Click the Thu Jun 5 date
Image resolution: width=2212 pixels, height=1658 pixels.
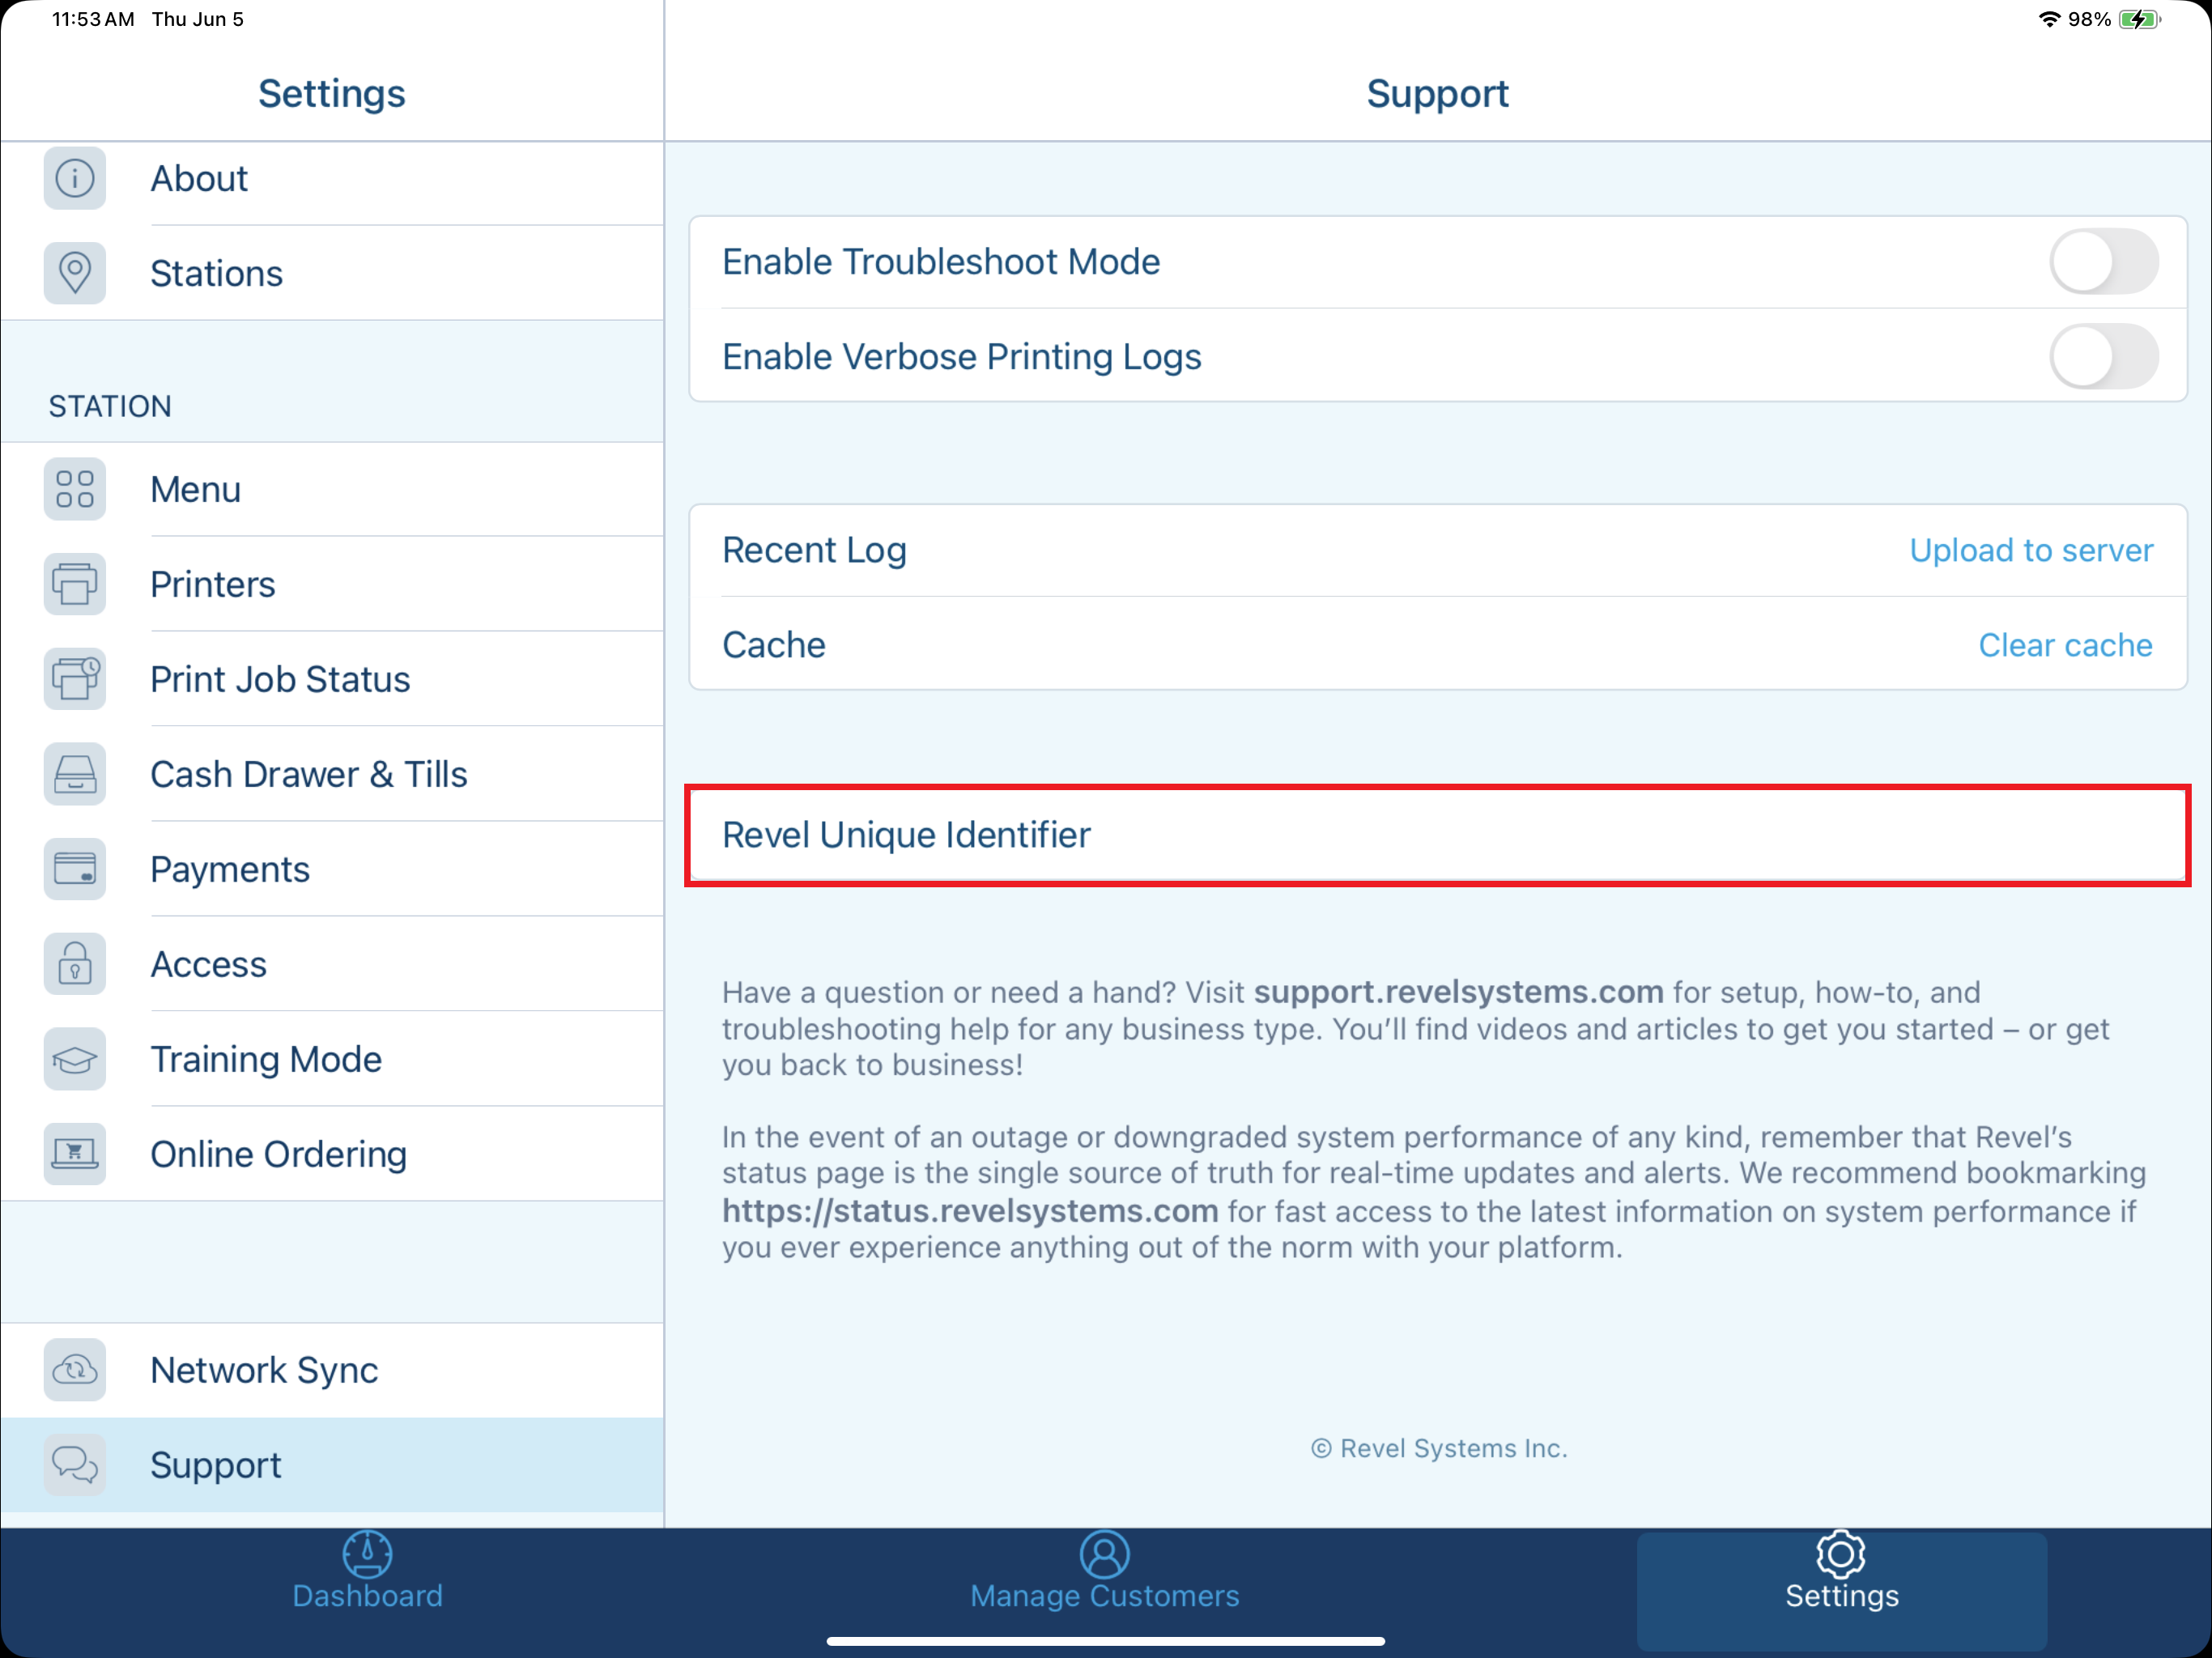[198, 19]
